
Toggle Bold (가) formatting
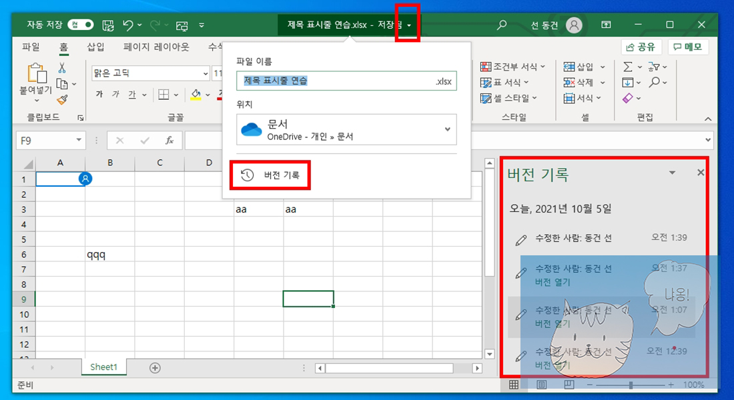click(99, 95)
